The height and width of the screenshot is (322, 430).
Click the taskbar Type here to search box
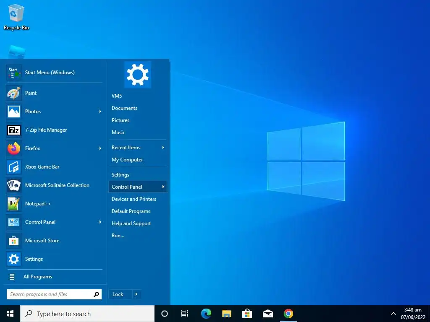[87, 314]
